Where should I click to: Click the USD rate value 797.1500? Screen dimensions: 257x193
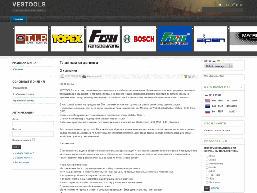pos(232,101)
